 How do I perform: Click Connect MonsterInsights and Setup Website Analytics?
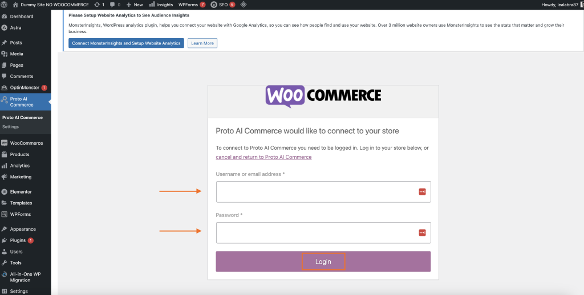point(126,43)
